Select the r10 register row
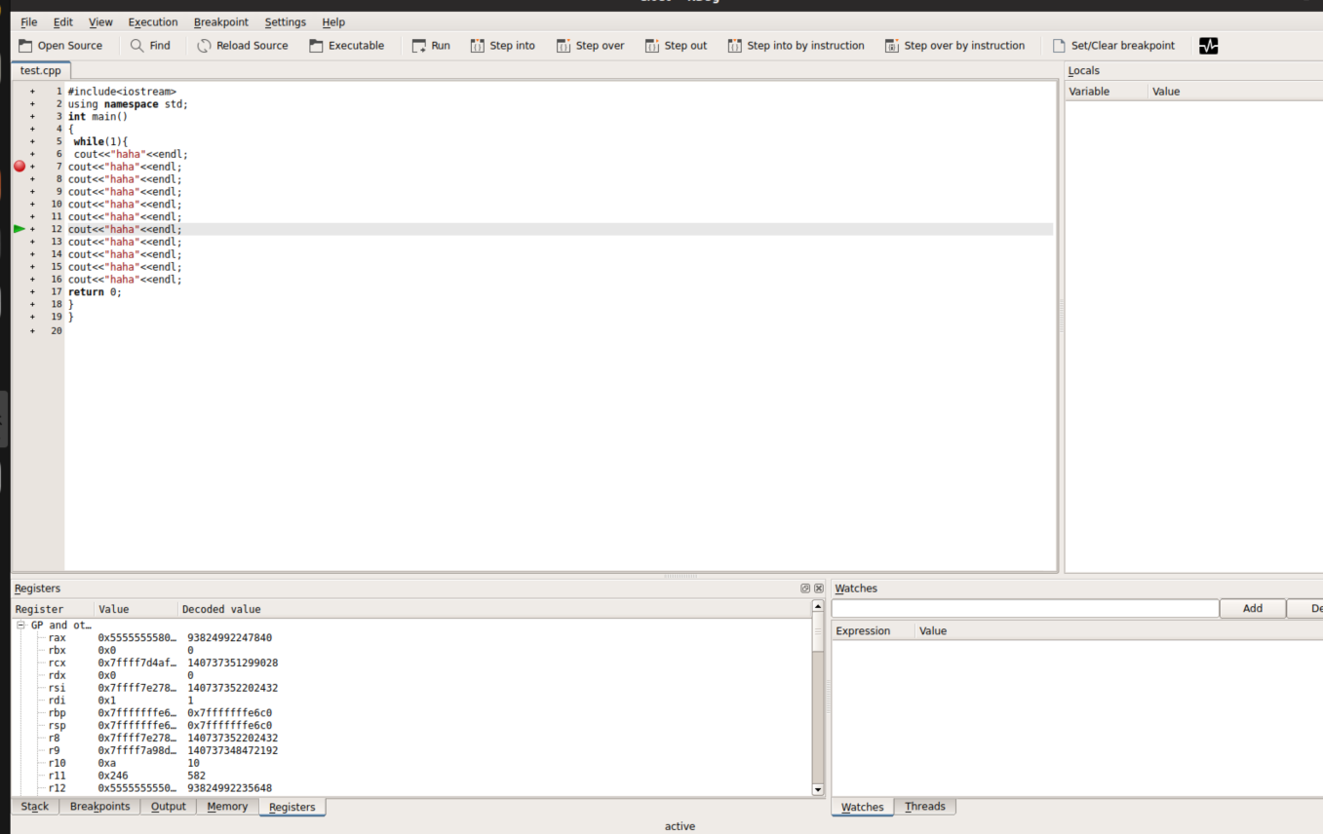 tap(411, 764)
